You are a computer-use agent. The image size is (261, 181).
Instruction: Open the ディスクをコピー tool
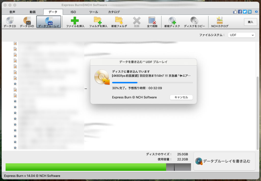coord(194,22)
